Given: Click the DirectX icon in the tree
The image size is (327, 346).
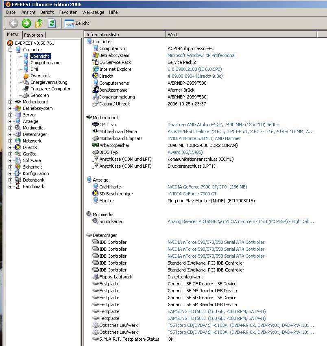Looking at the screenshot, I should point(18,147).
